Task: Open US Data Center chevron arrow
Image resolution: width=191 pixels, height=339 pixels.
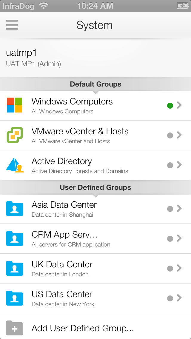Action: (x=179, y=298)
